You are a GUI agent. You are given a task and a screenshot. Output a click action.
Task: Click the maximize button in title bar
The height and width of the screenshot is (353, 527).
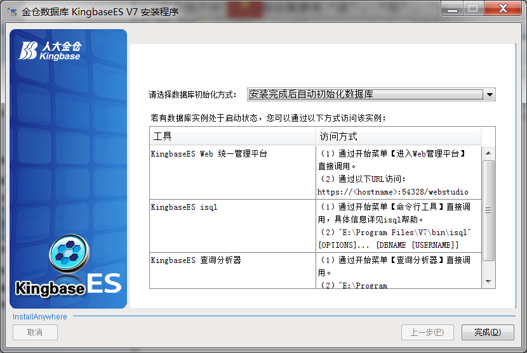click(x=473, y=9)
